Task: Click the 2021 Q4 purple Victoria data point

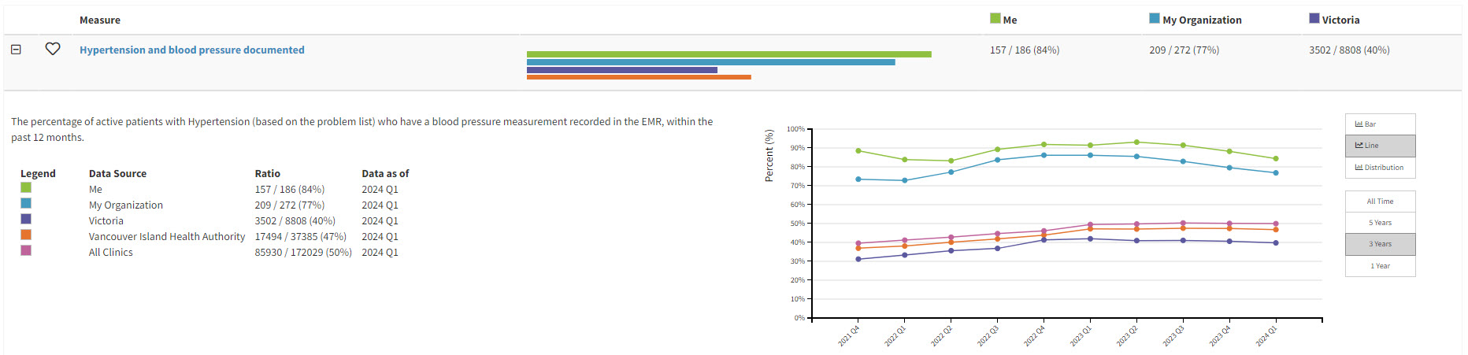Action: (858, 259)
